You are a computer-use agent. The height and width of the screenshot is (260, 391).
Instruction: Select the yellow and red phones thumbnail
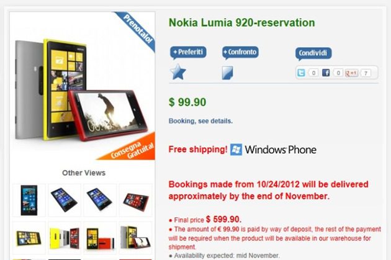[100, 238]
